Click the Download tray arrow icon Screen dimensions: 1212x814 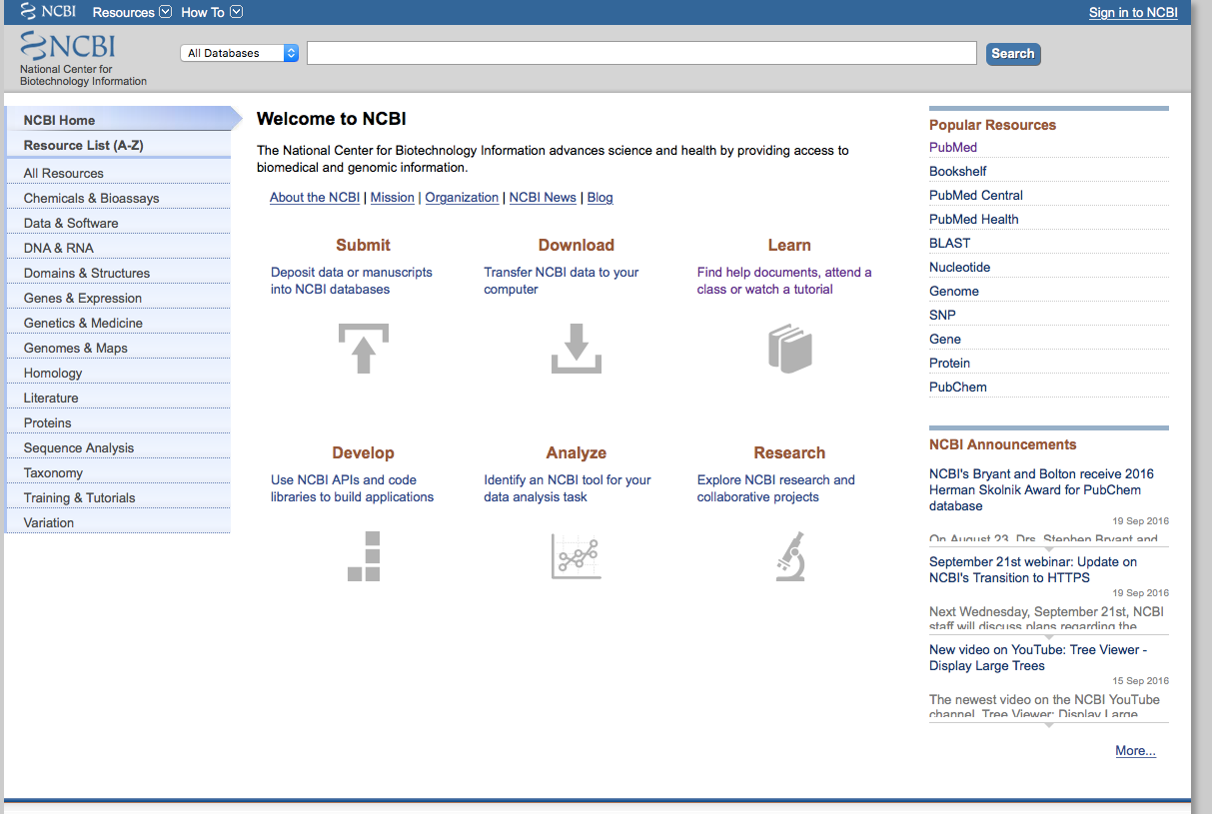577,349
